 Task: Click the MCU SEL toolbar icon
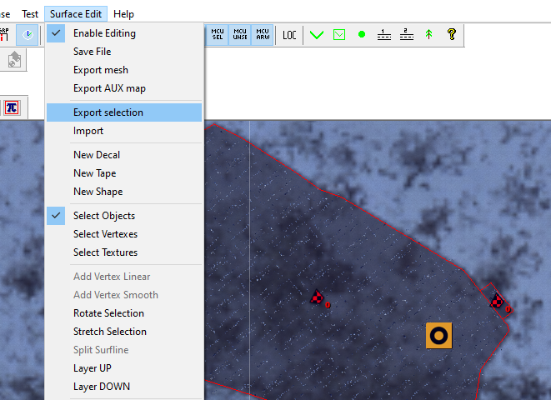pos(218,35)
